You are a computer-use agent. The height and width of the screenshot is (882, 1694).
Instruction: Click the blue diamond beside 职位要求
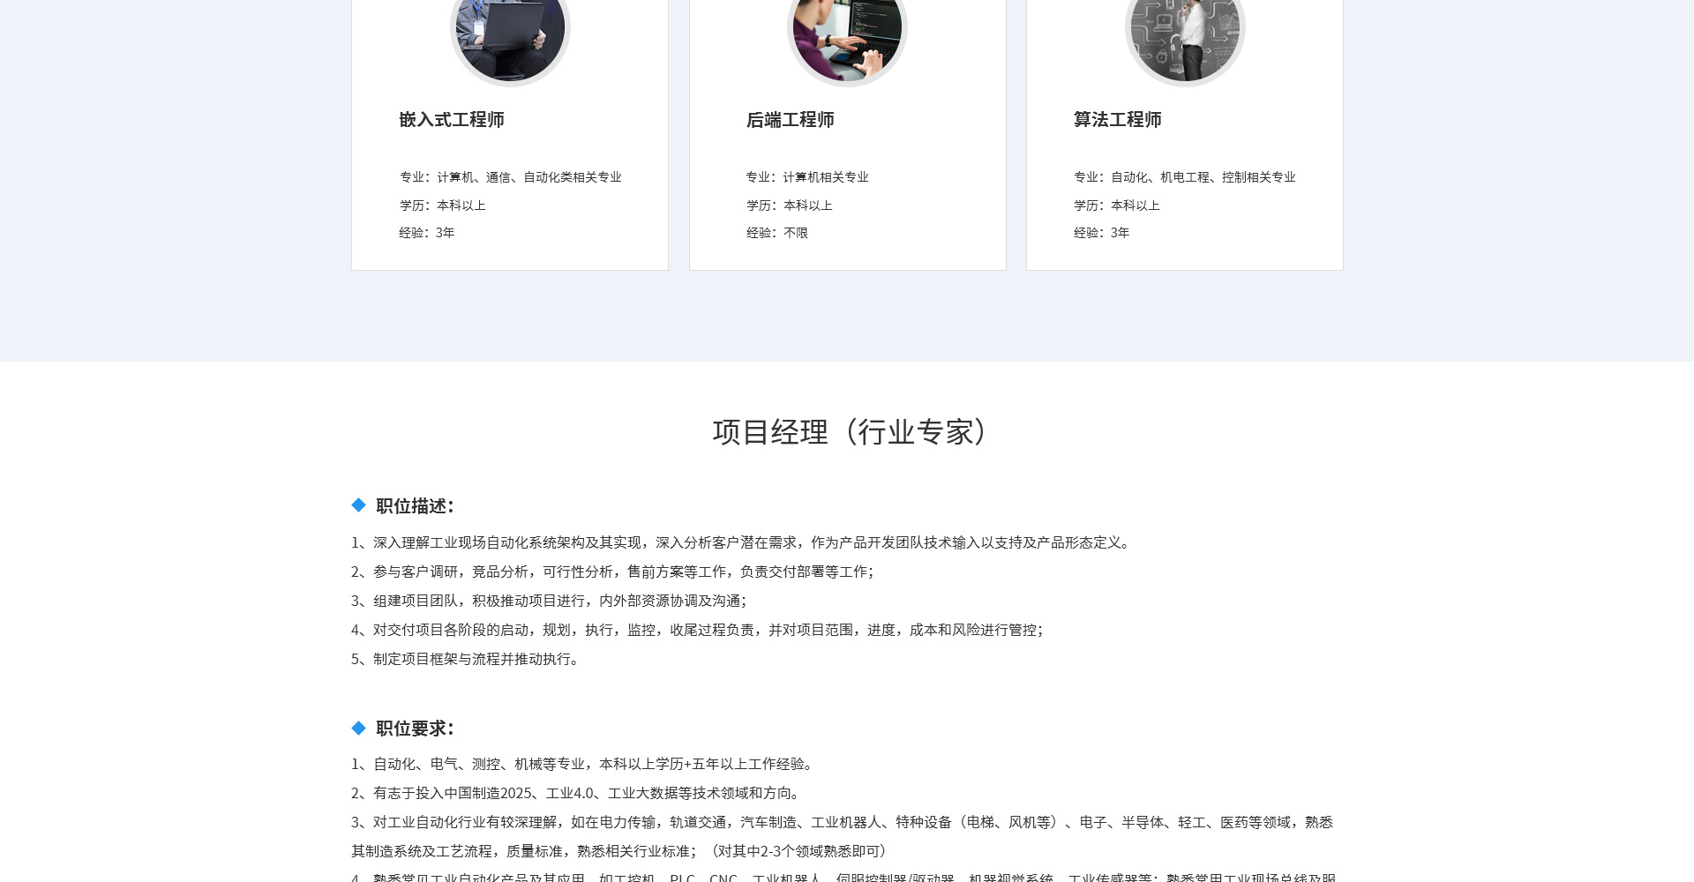[358, 728]
